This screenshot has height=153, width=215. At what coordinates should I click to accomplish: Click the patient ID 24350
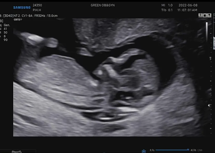point(37,5)
